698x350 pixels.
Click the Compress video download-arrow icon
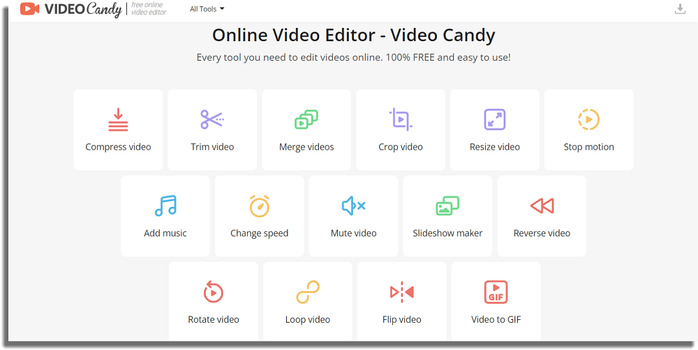click(x=118, y=119)
